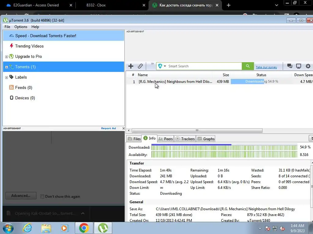Click the Devices phone icon
This screenshot has height=234, width=313.
tap(11, 98)
